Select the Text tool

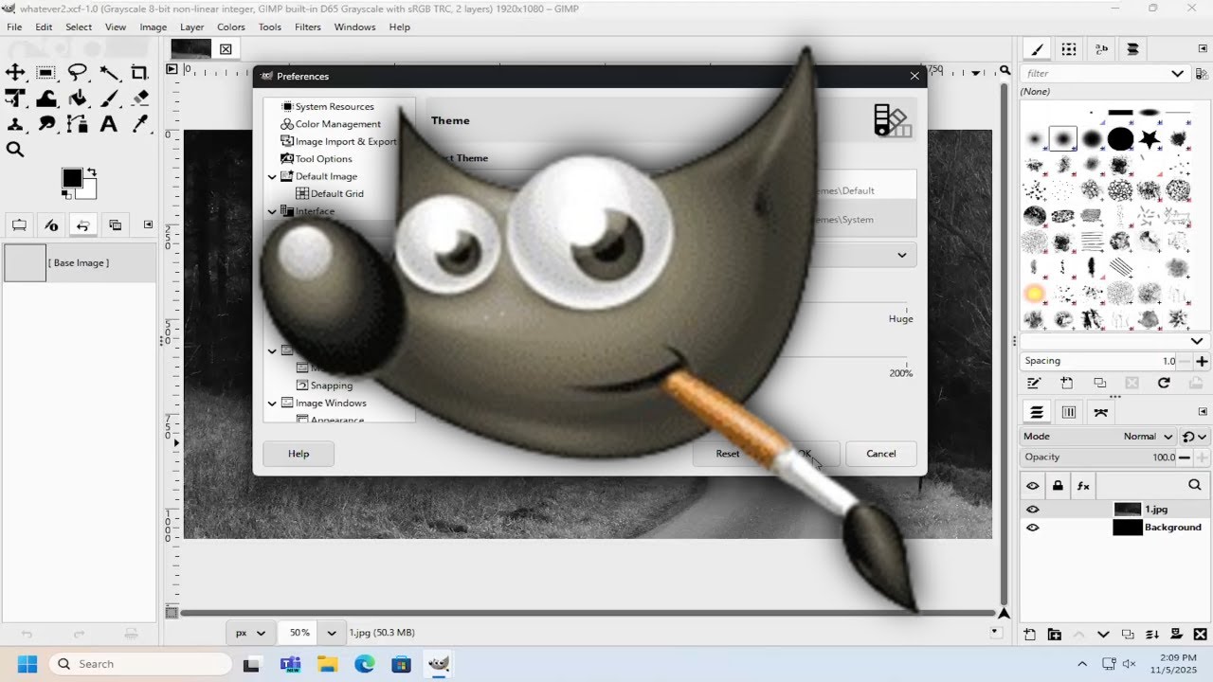click(x=109, y=124)
